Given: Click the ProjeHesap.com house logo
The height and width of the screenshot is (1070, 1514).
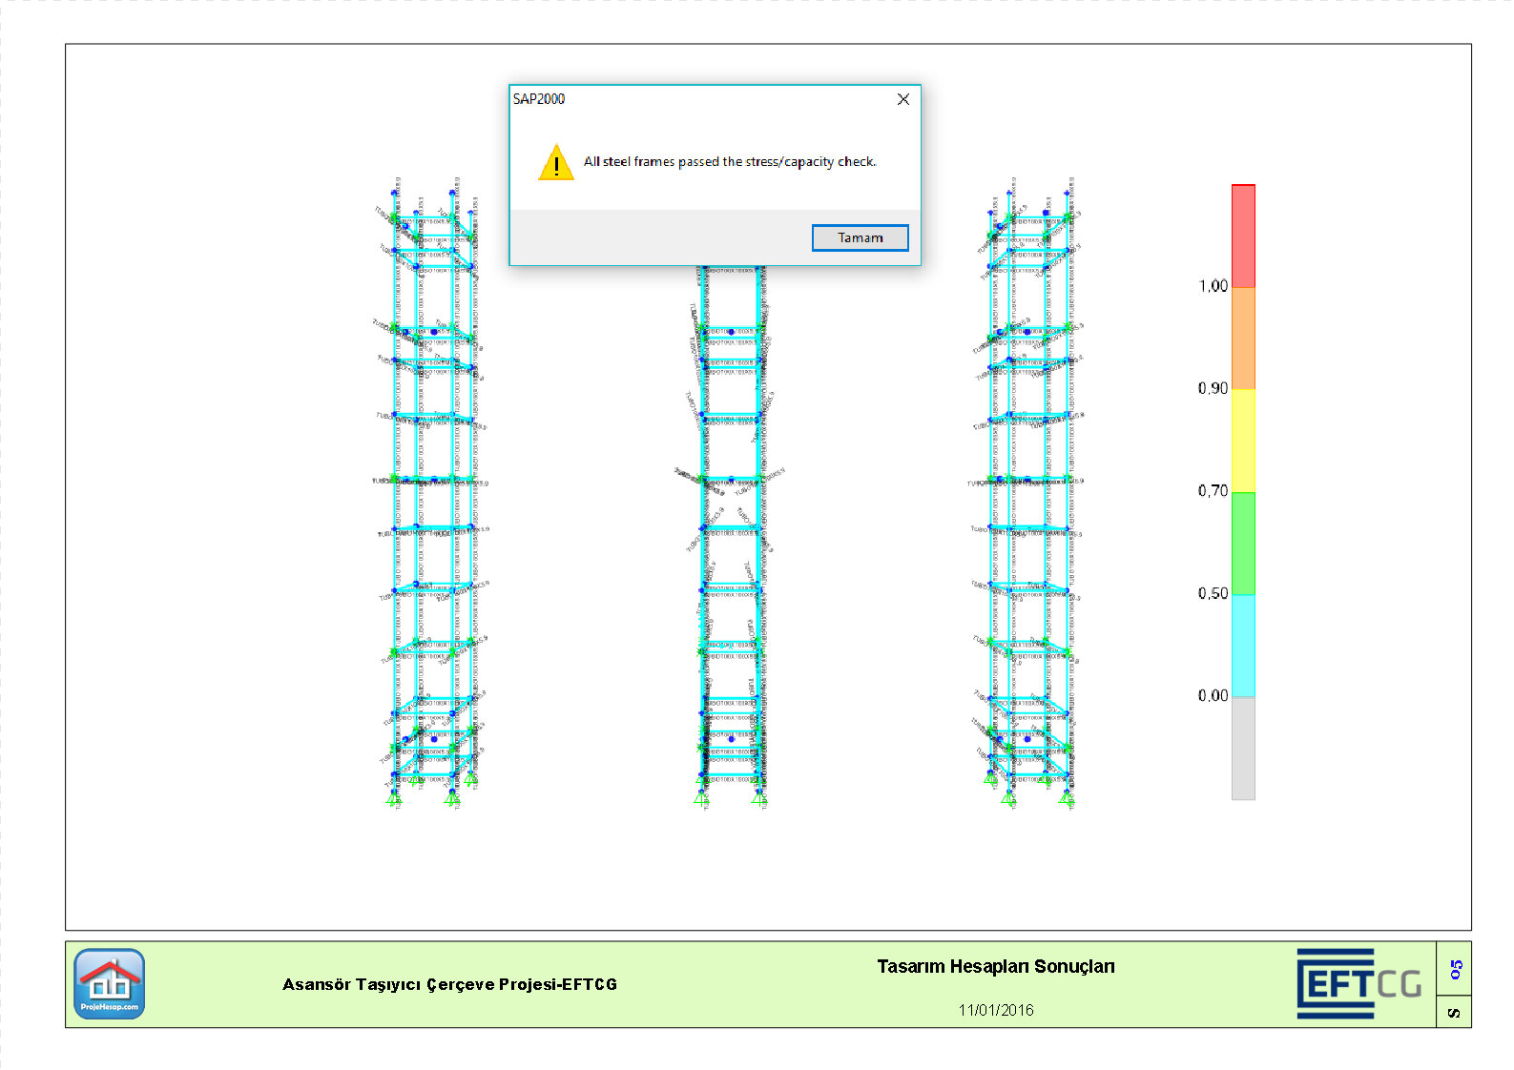Looking at the screenshot, I should click(110, 983).
